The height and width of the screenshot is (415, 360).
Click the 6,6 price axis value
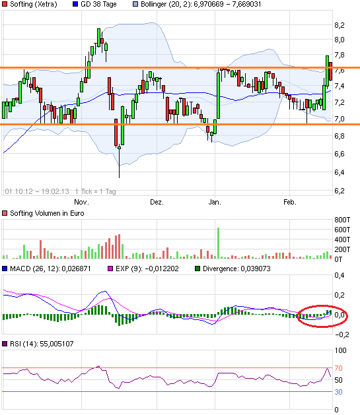tap(340, 154)
